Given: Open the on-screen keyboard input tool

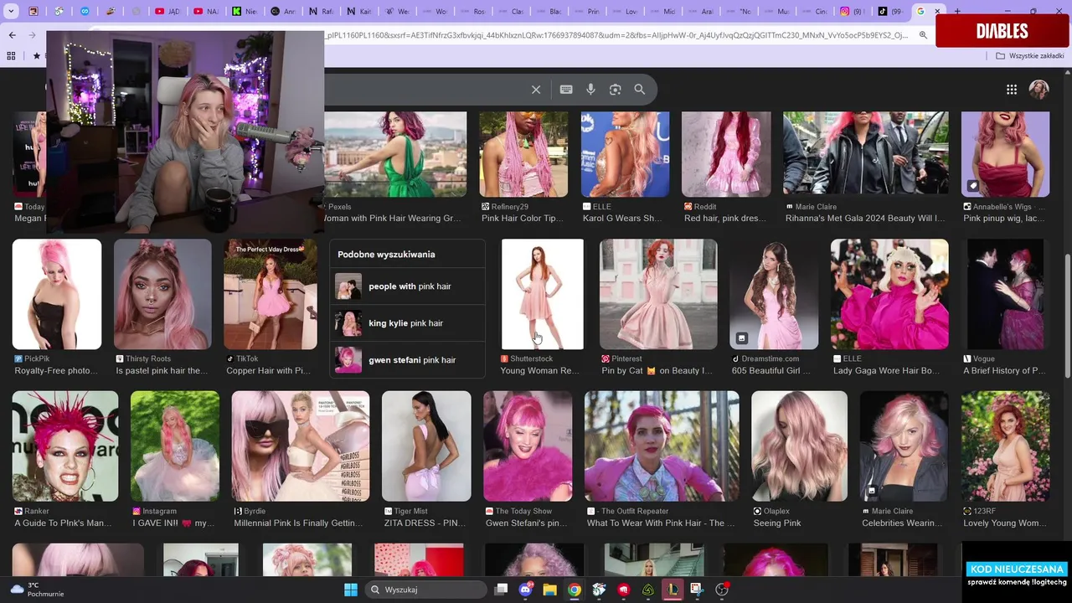Looking at the screenshot, I should 566,90.
